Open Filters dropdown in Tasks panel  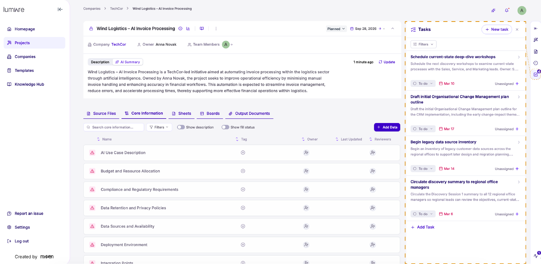[423, 44]
